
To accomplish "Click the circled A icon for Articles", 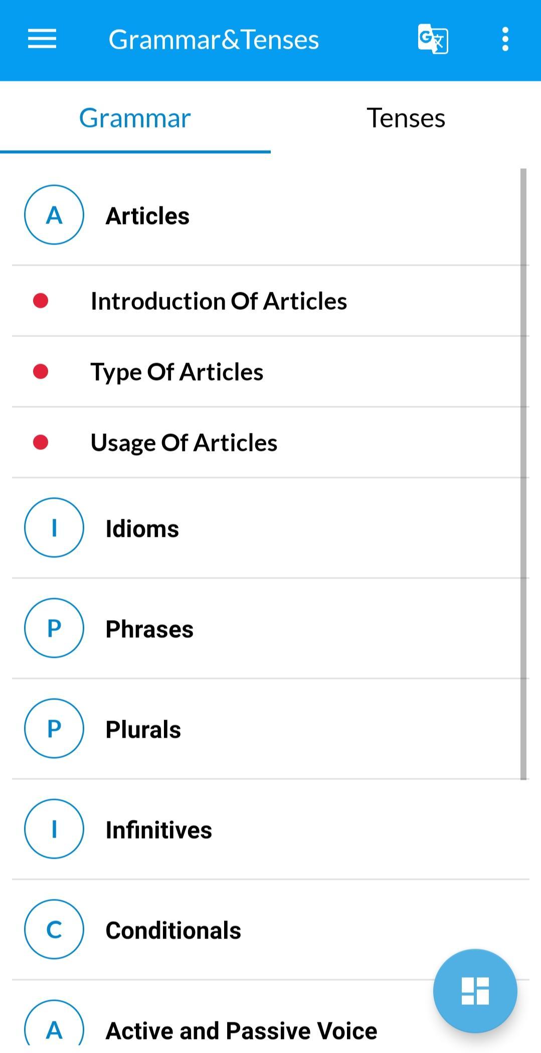I will click(54, 215).
